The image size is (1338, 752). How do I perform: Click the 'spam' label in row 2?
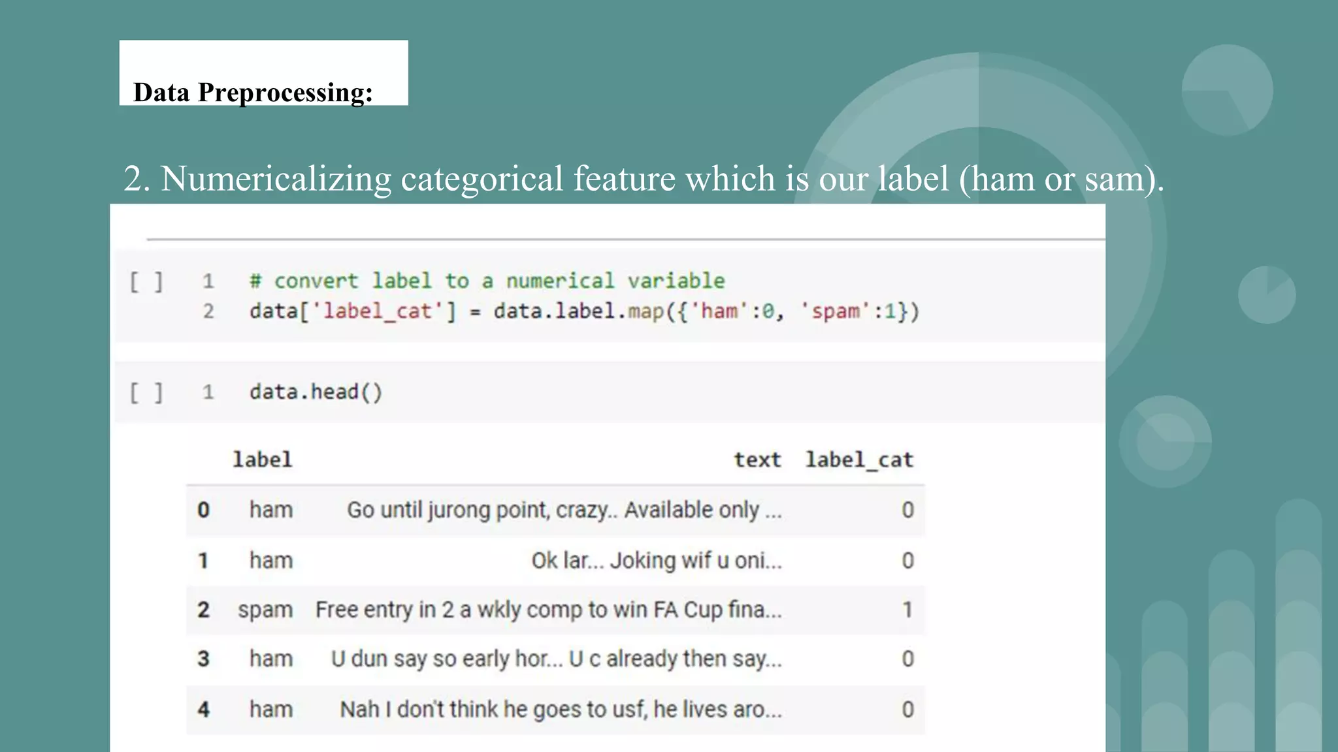point(265,610)
